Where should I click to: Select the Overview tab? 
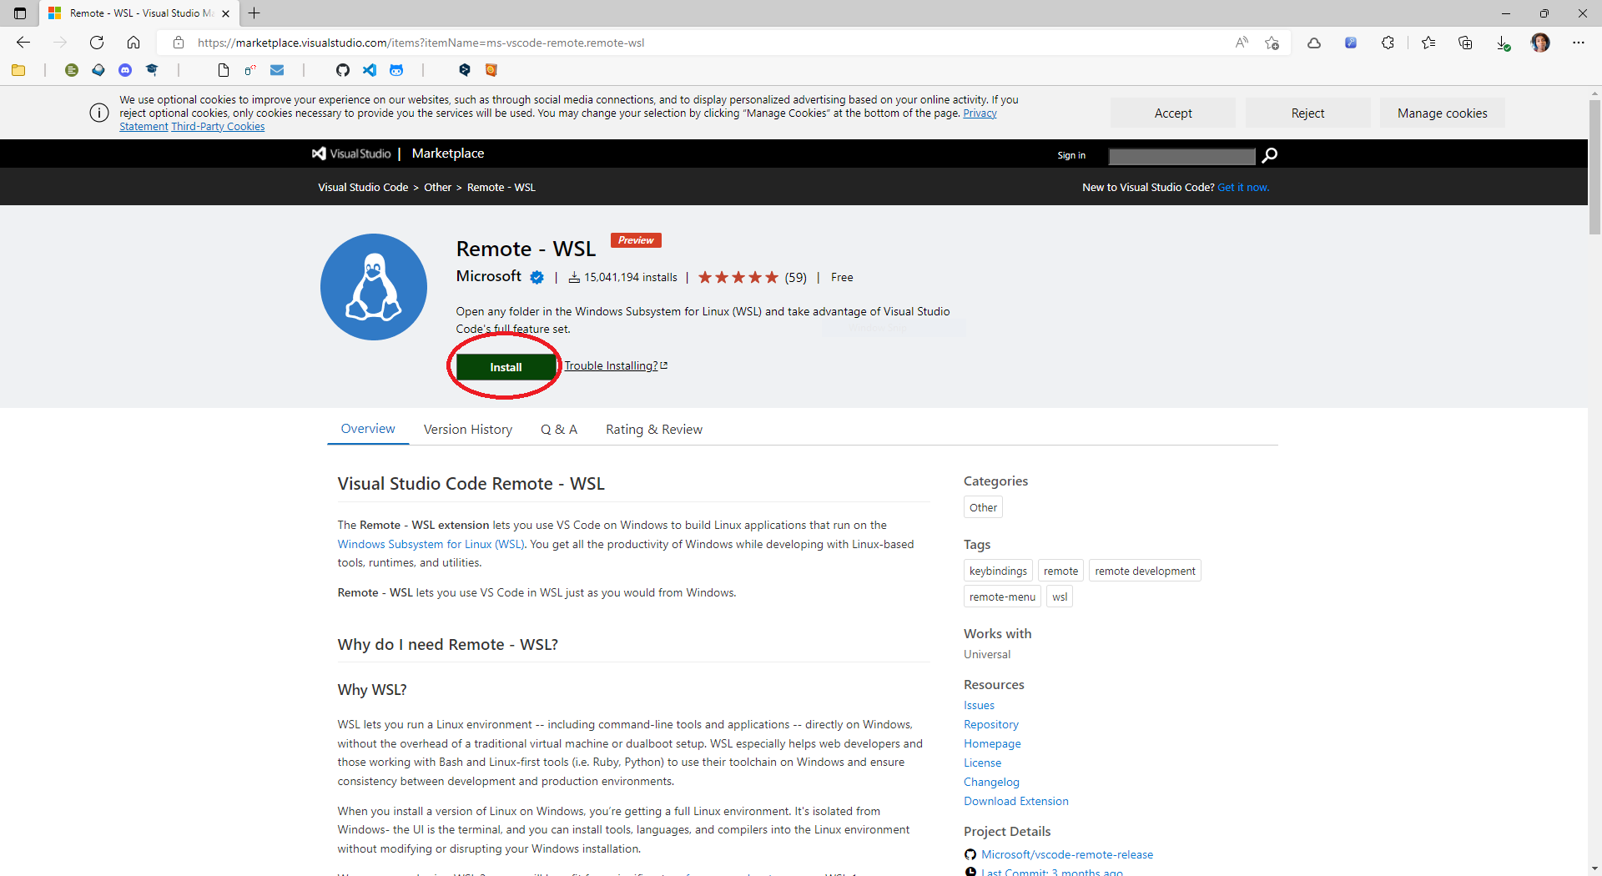click(x=368, y=428)
